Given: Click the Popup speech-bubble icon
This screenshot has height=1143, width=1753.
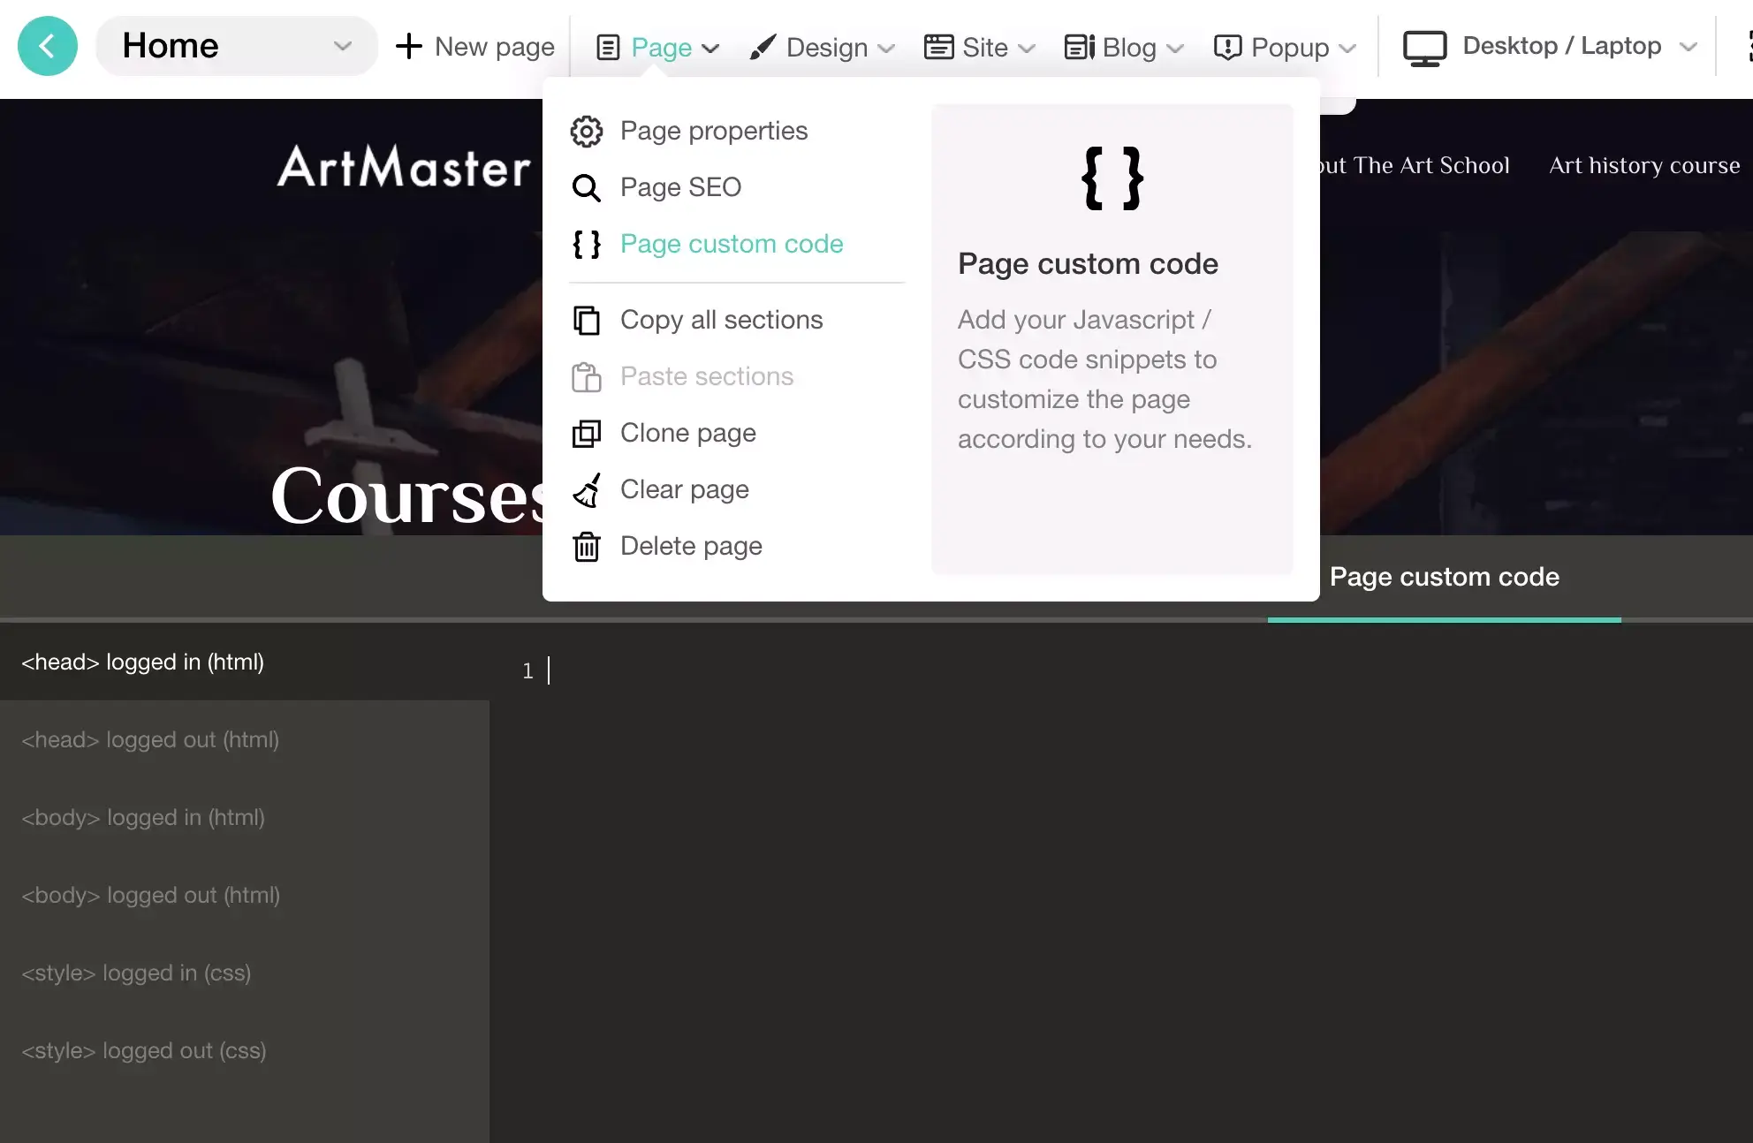Looking at the screenshot, I should coord(1227,47).
